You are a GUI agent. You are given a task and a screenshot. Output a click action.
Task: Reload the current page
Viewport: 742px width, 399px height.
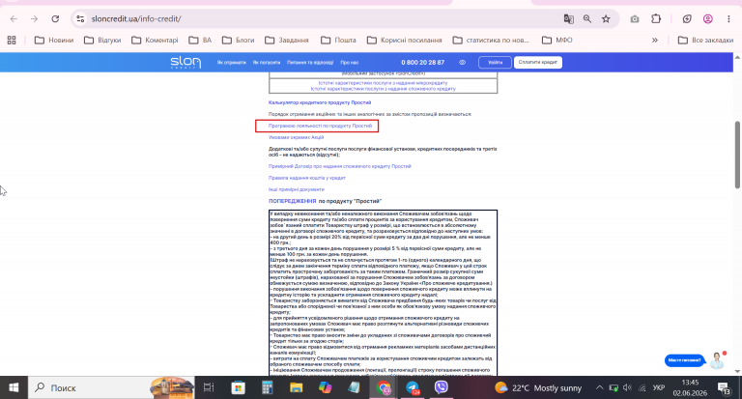pos(55,19)
